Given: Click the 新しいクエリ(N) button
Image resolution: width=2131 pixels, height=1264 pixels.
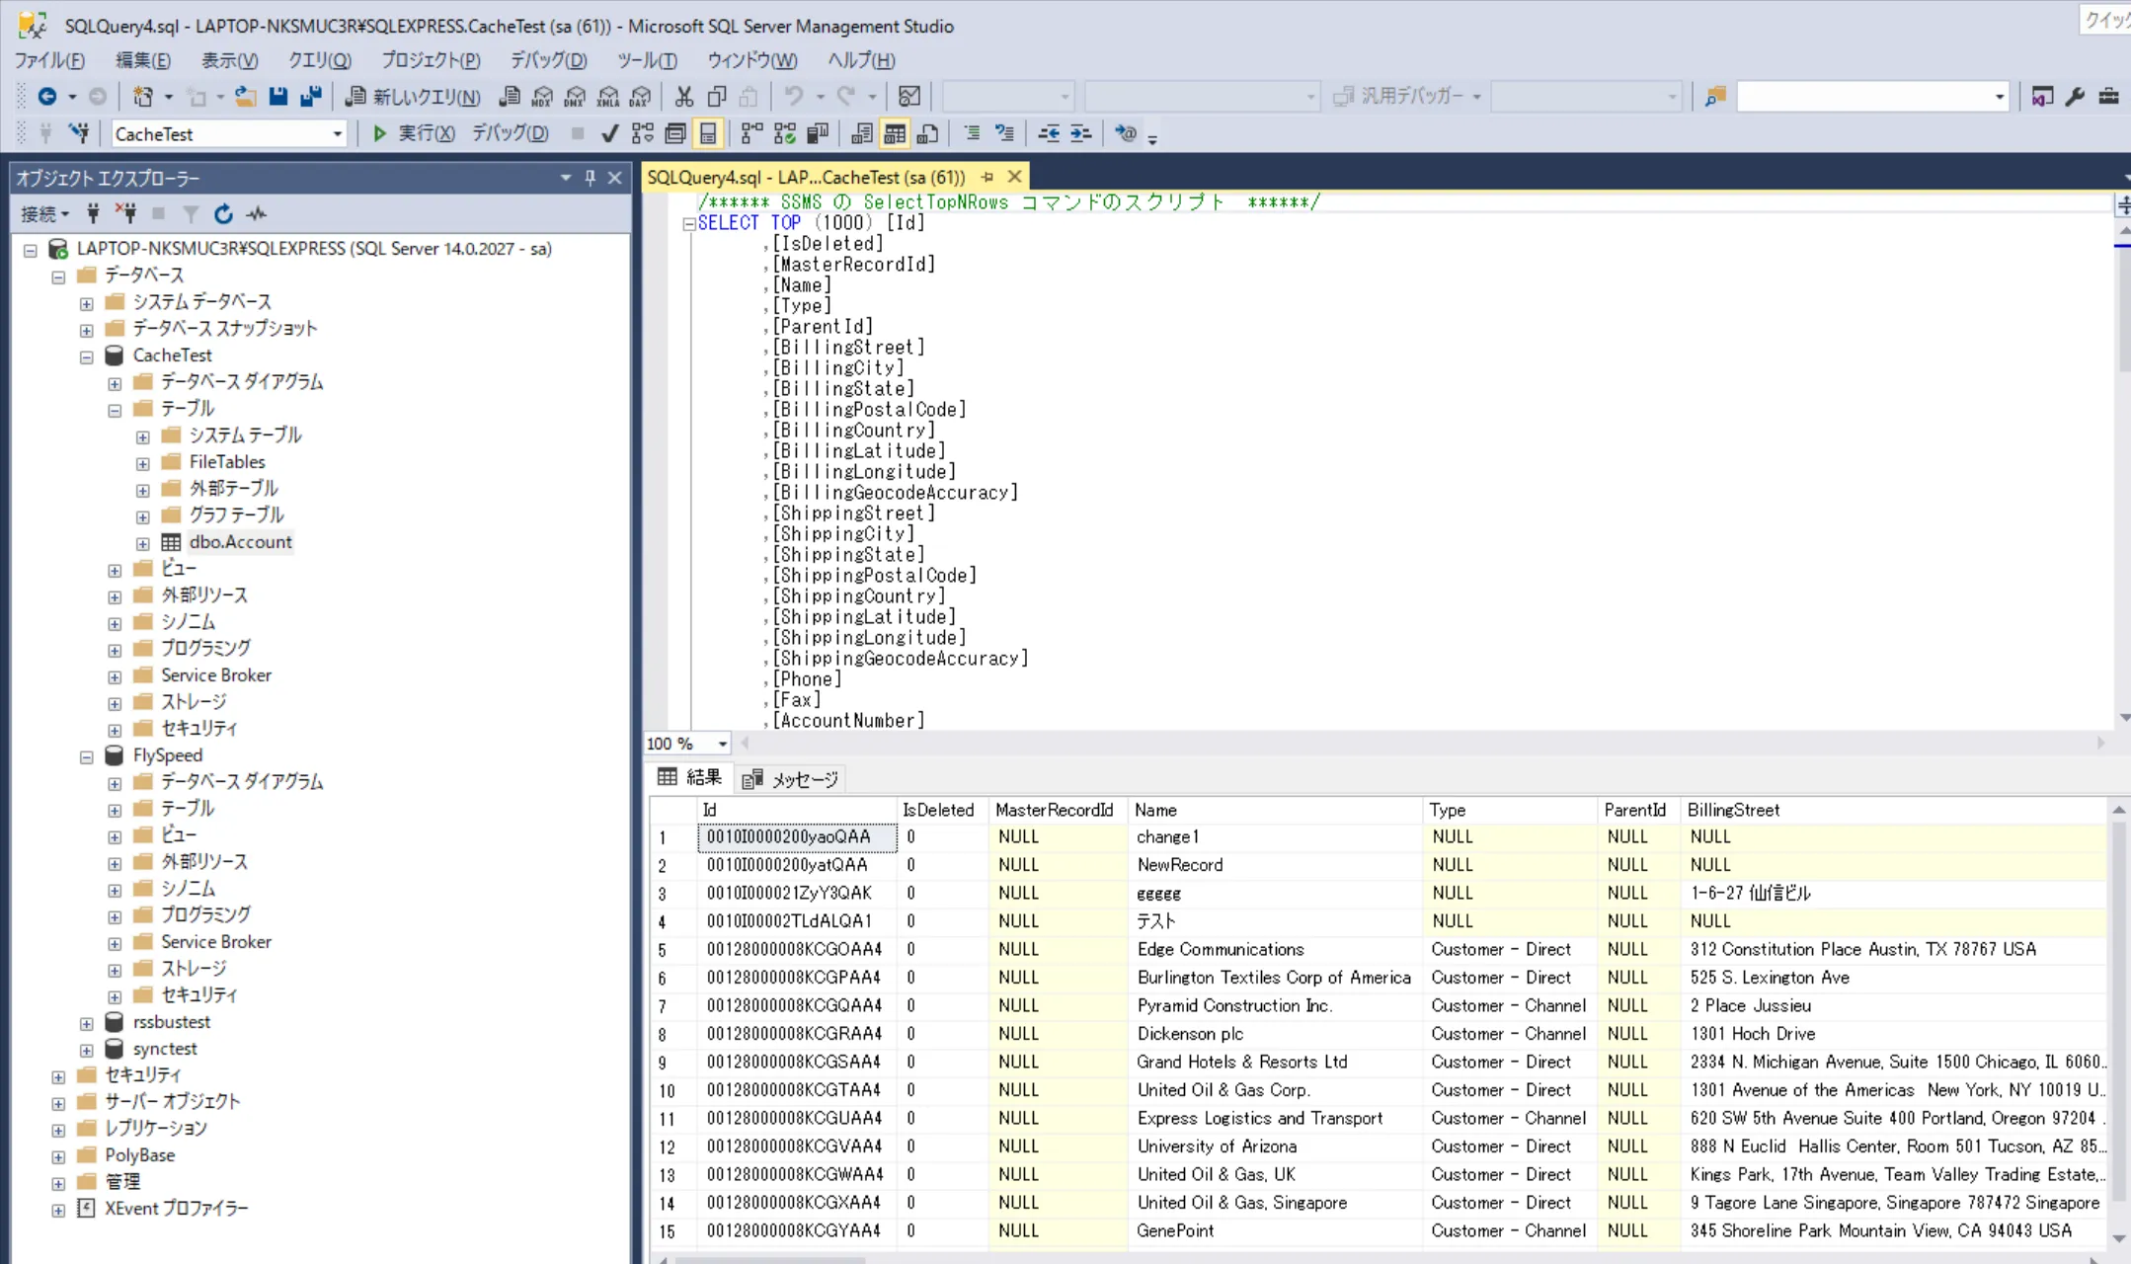Looking at the screenshot, I should (413, 96).
